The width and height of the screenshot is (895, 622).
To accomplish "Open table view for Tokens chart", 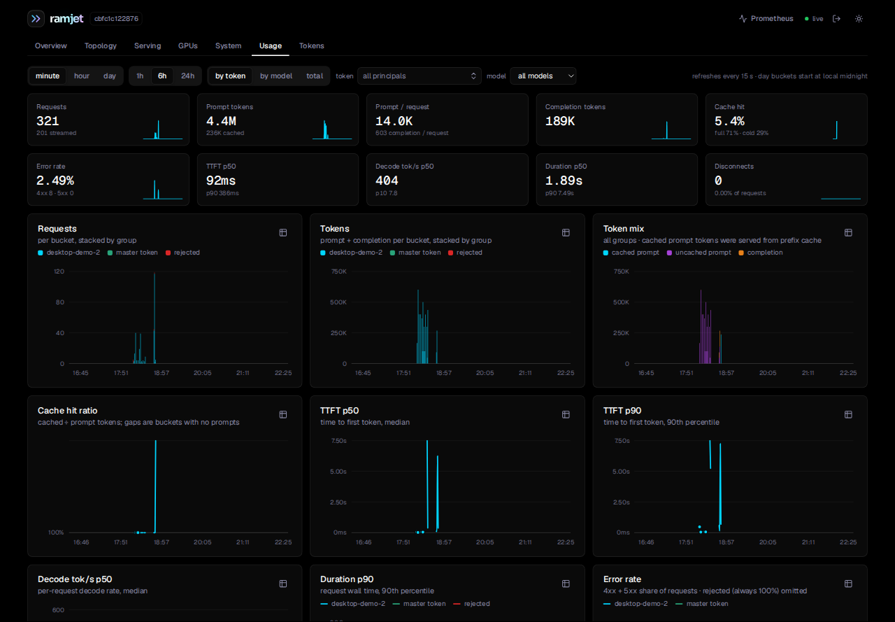I will click(566, 232).
